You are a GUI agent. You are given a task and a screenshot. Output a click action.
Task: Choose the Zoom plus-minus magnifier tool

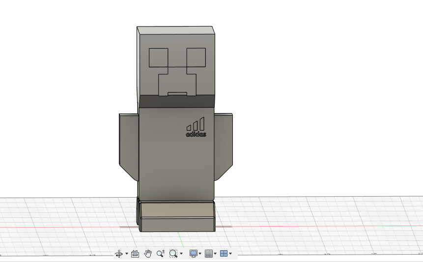161,254
